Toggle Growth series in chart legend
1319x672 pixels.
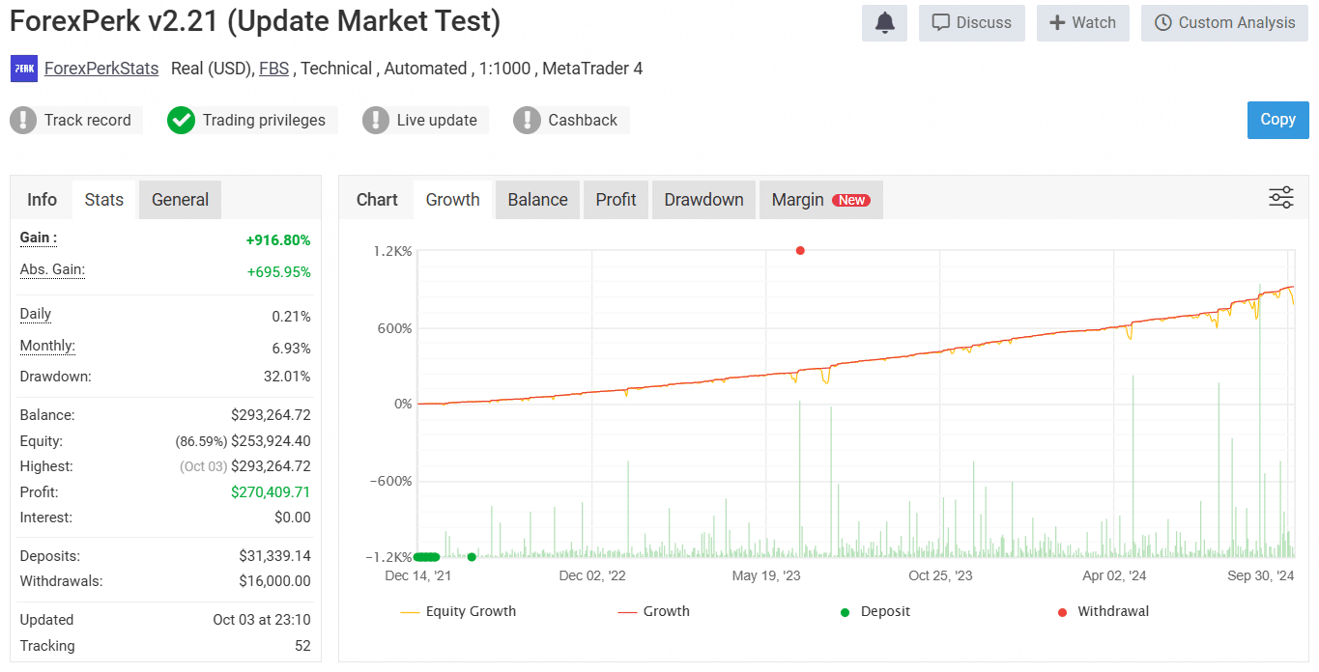point(654,611)
